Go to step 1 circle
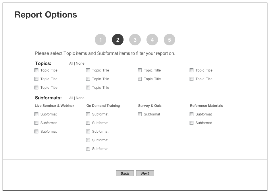 (x=101, y=40)
